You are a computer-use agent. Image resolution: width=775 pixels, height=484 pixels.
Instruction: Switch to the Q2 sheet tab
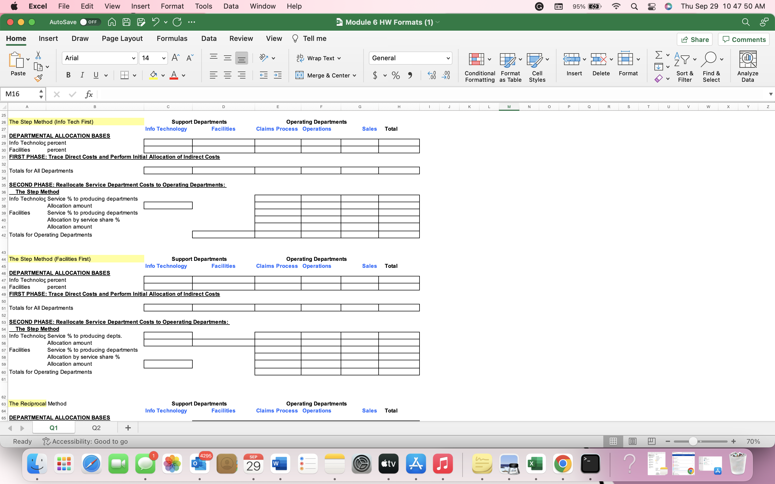click(96, 427)
